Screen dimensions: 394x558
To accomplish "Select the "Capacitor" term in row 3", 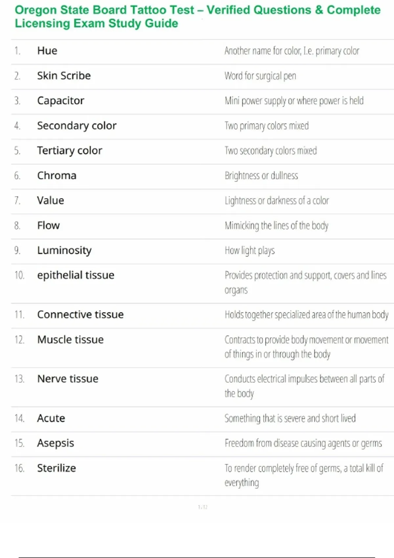I will click(60, 101).
